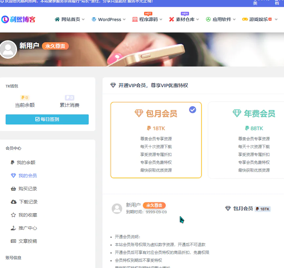The image size is (284, 268).
Task: Click the 18TK price on 包月会员 card
Action: tap(156, 128)
